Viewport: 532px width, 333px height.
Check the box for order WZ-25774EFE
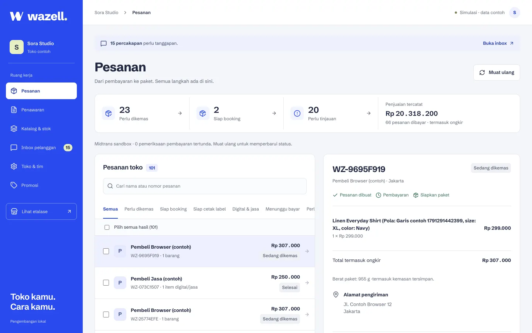(x=106, y=314)
